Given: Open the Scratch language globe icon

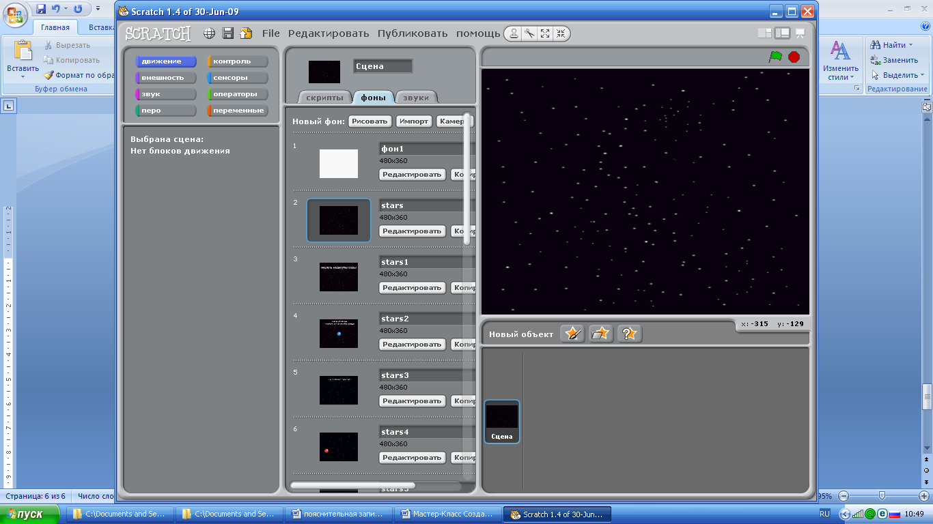Looking at the screenshot, I should (210, 33).
